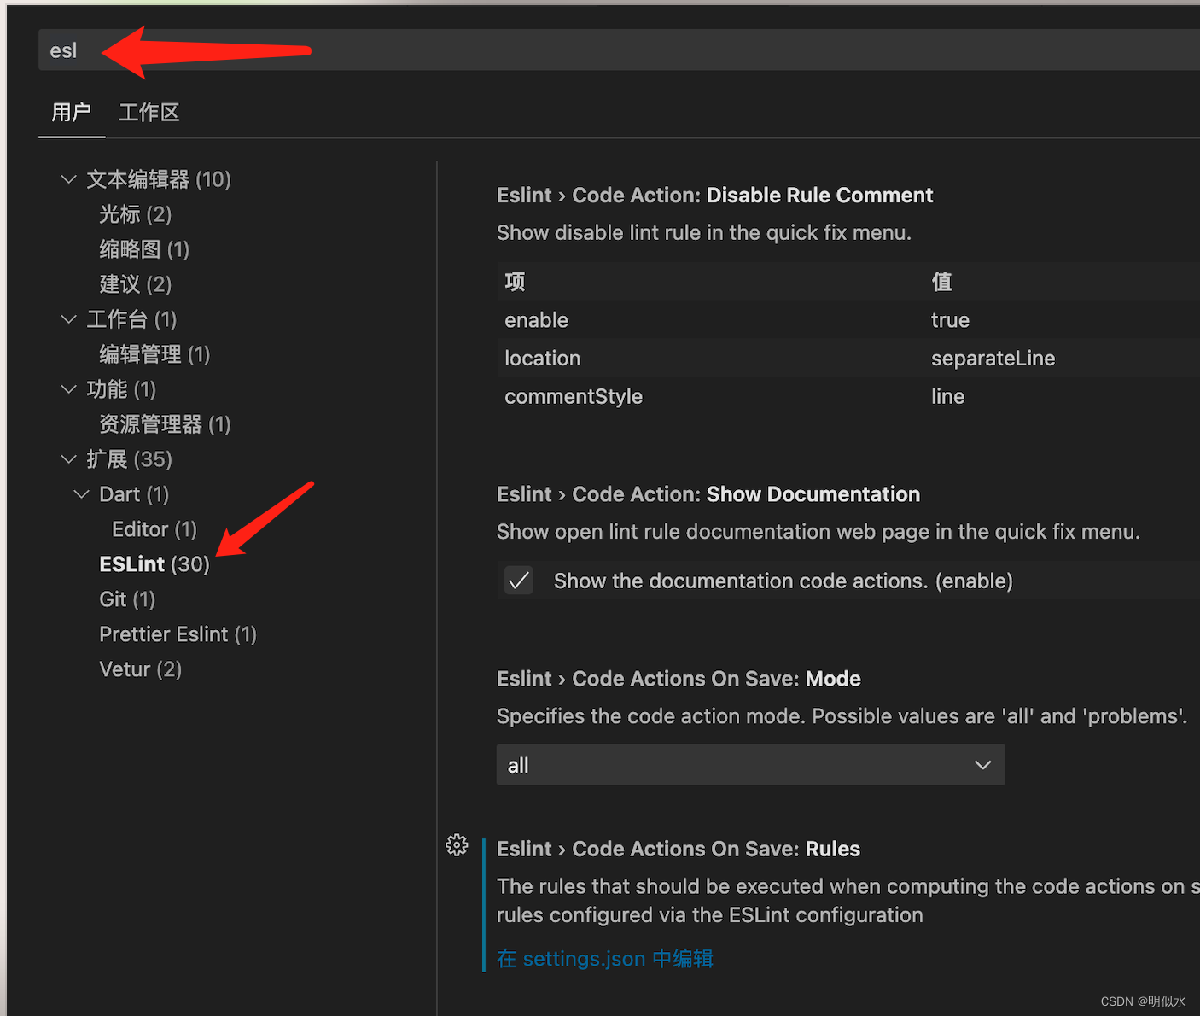
Task: Toggle Show the documentation code actions checkbox
Action: coord(519,581)
